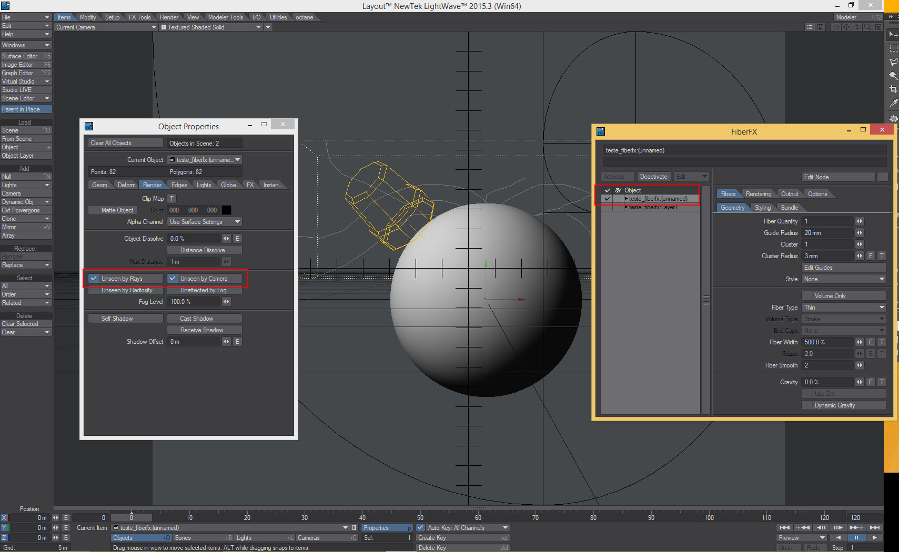
Task: Click the Dynamic Gravity button
Action: point(844,405)
